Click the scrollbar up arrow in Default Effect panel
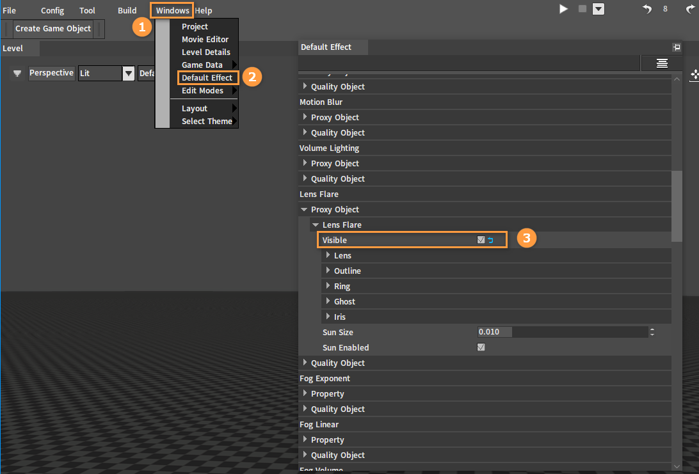This screenshot has height=474, width=699. pyautogui.click(x=677, y=79)
